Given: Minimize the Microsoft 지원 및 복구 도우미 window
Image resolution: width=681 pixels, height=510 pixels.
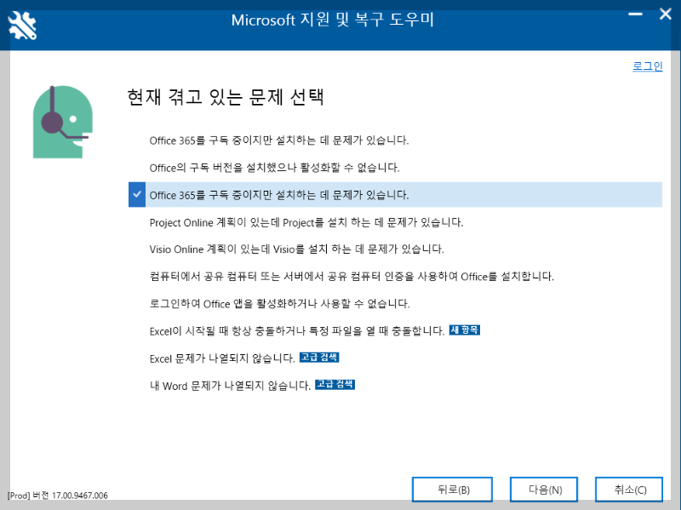Looking at the screenshot, I should [x=635, y=14].
